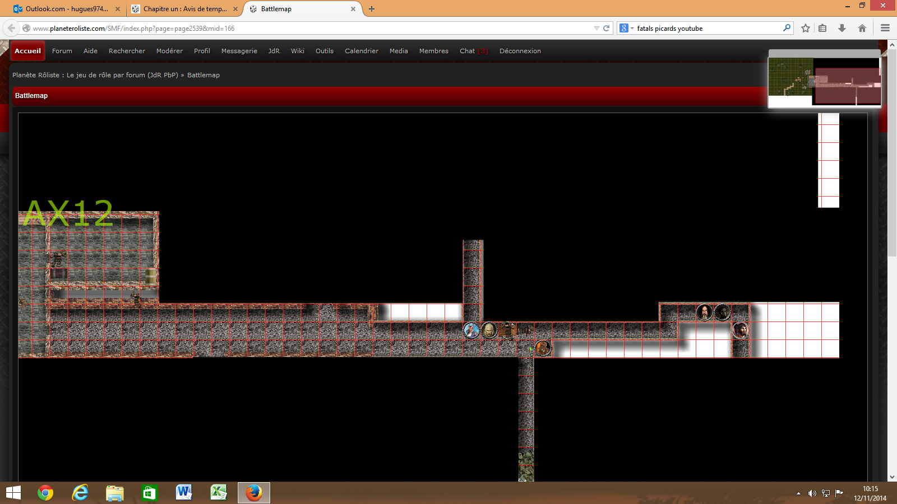This screenshot has height=504, width=897.
Task: Open the Firefox hamburger menu
Action: [885, 28]
